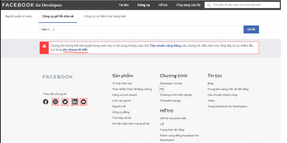
Task: Switch to Người quản trị web tab
Action: pyautogui.click(x=18, y=16)
